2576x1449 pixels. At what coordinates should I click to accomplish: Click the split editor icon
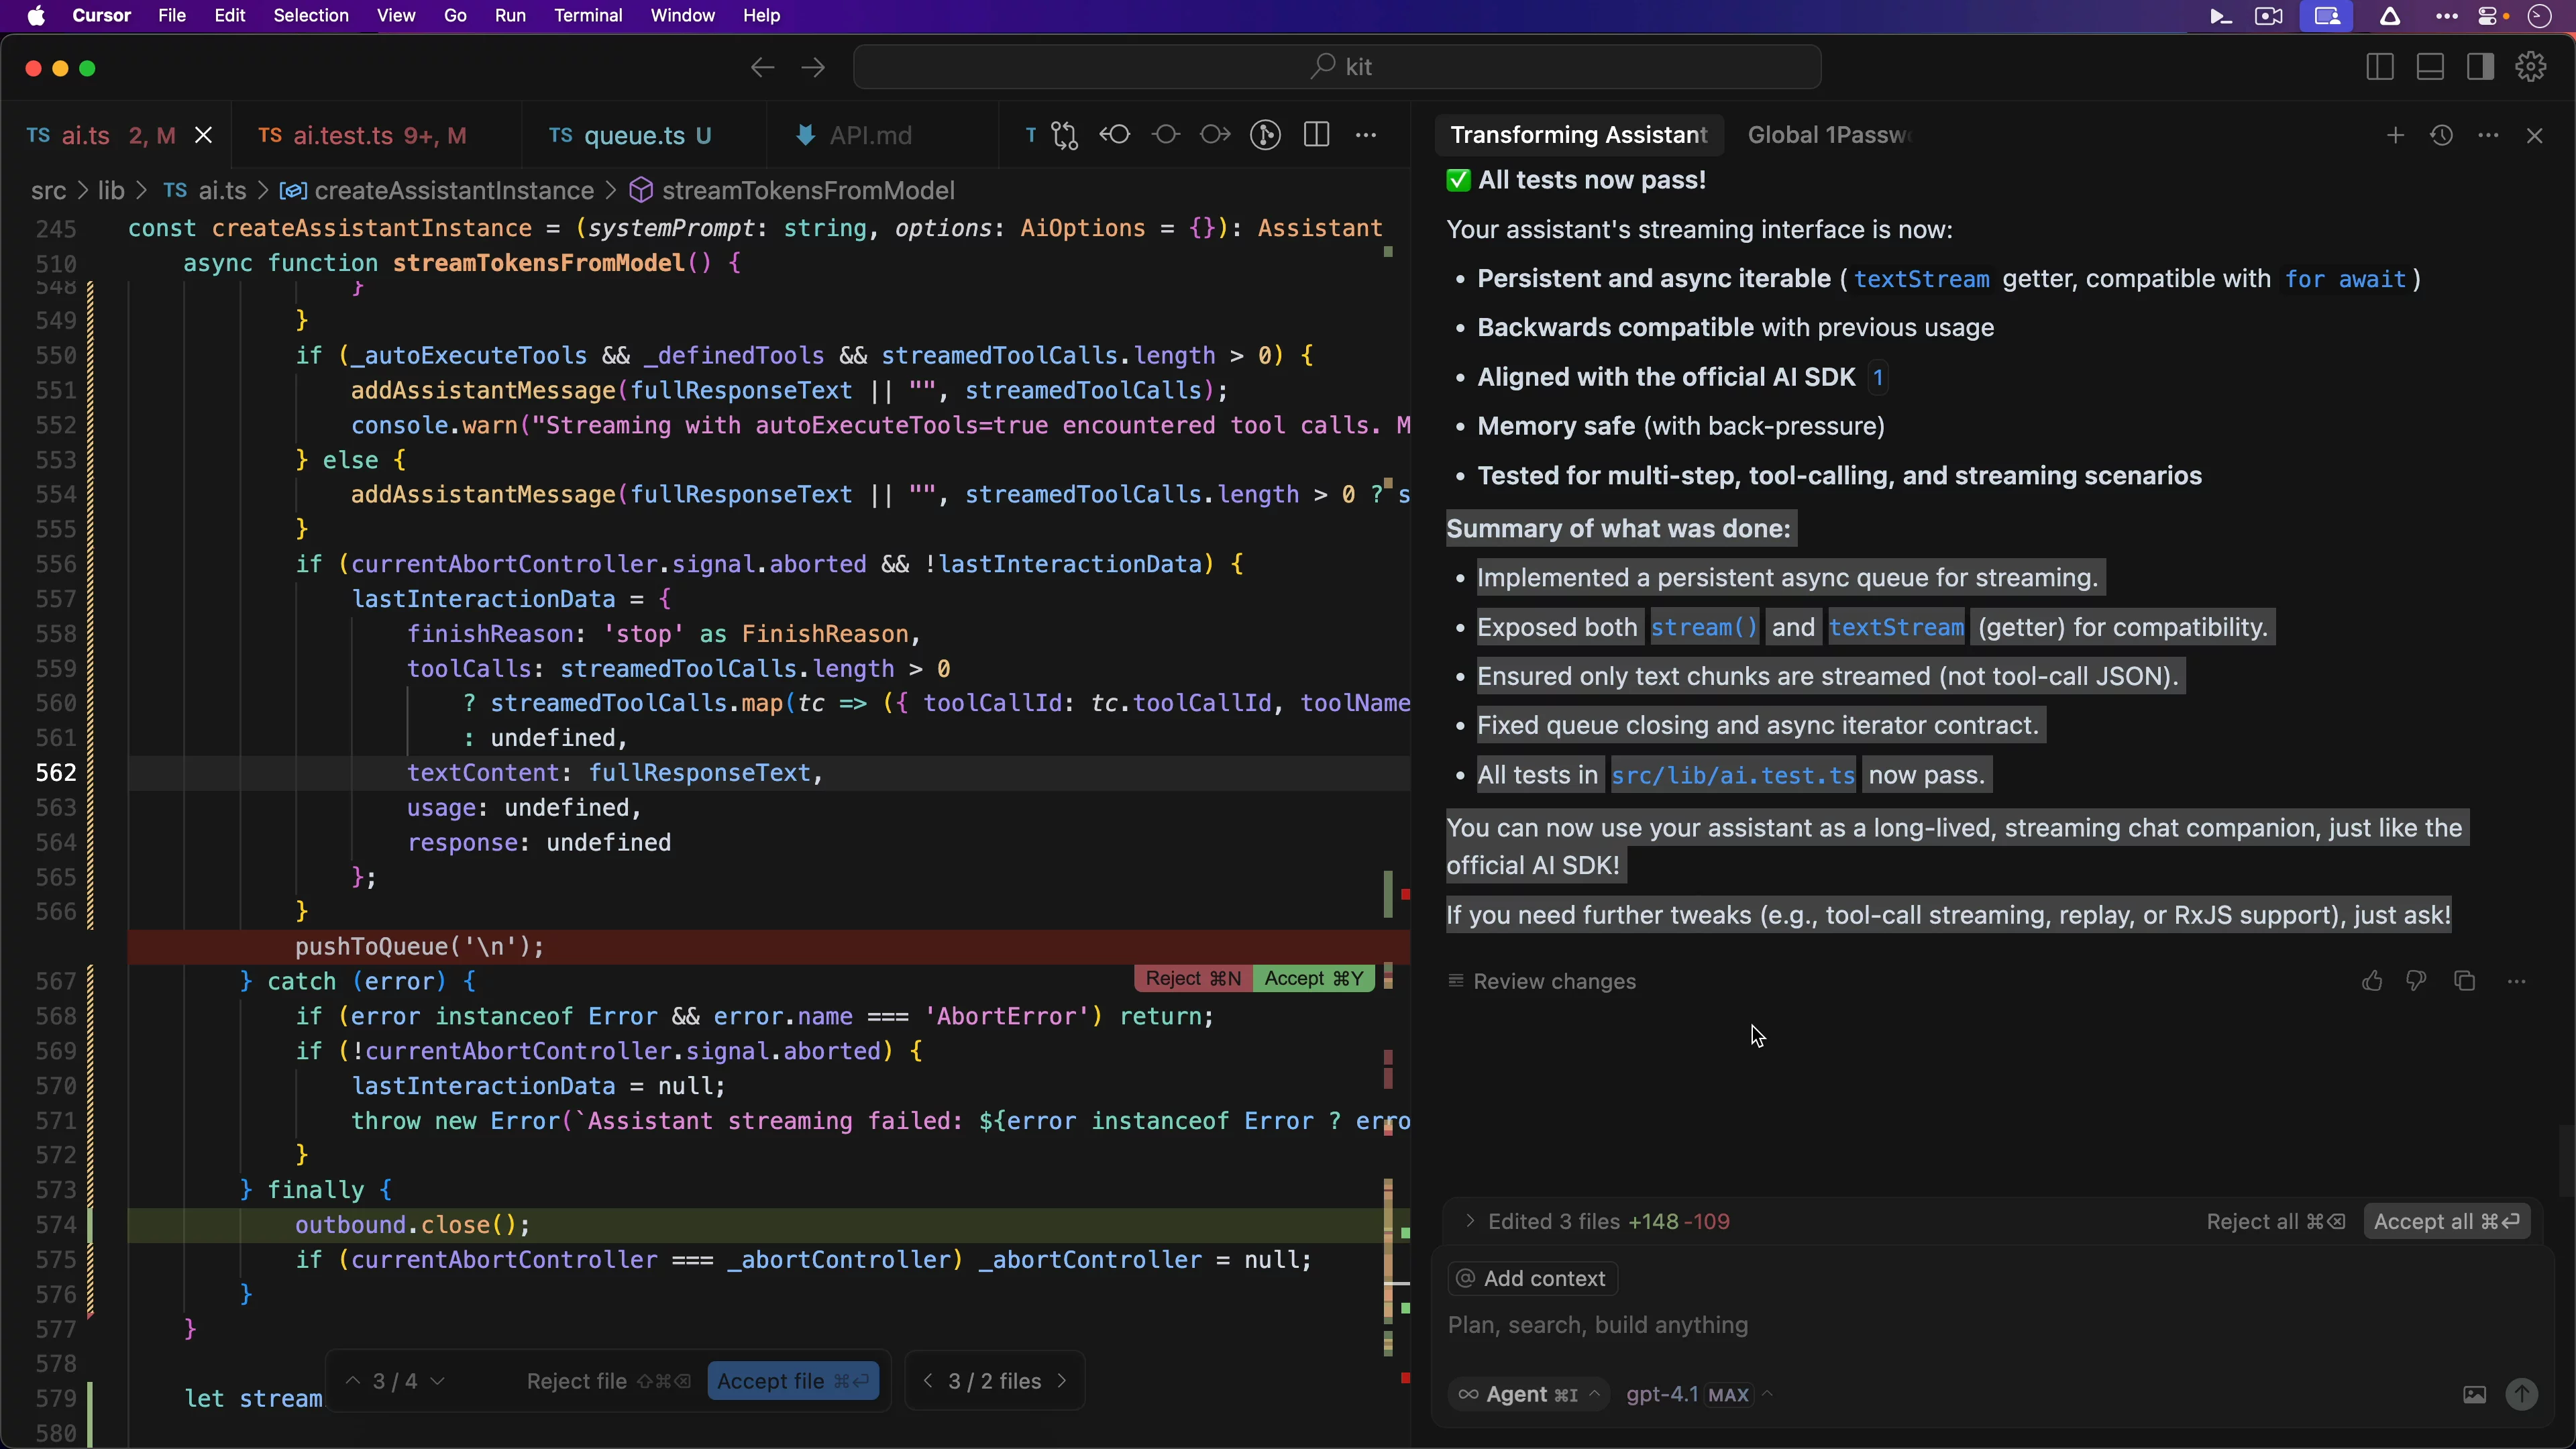click(1316, 136)
